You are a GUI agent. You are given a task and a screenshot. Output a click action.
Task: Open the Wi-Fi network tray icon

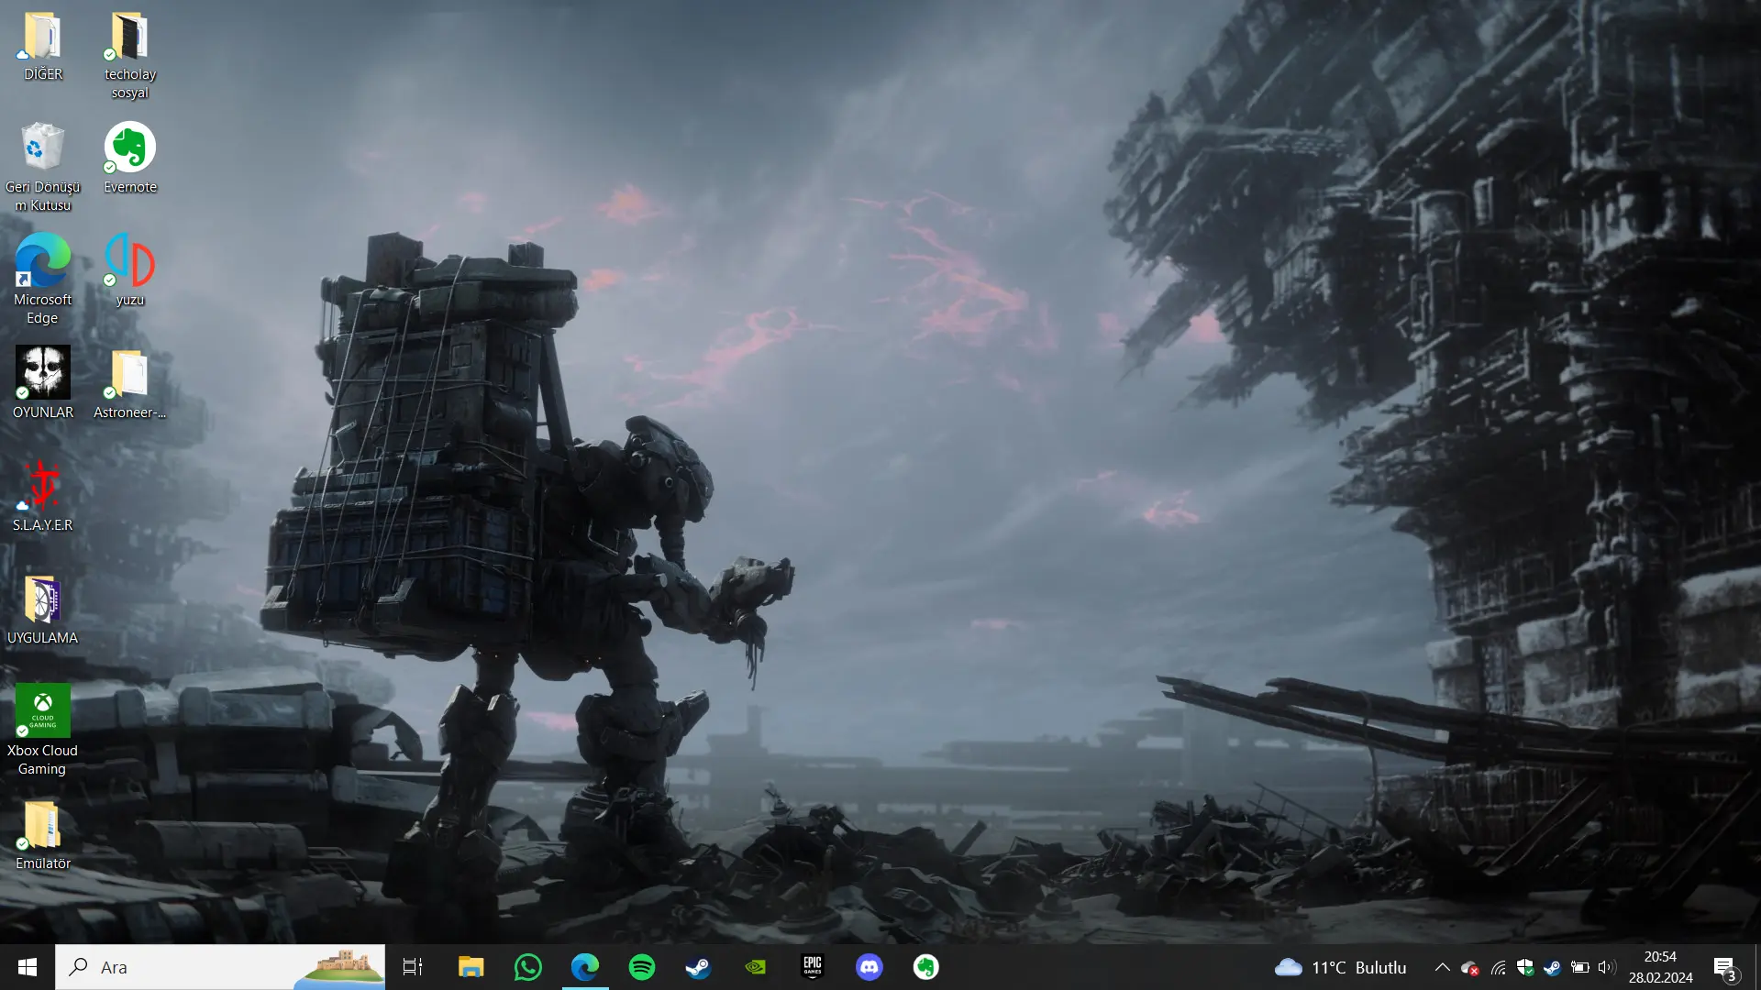[1498, 967]
